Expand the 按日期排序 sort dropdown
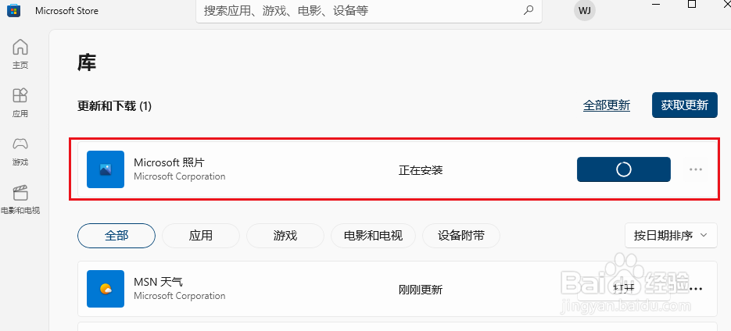This screenshot has height=331, width=731. pyautogui.click(x=671, y=236)
